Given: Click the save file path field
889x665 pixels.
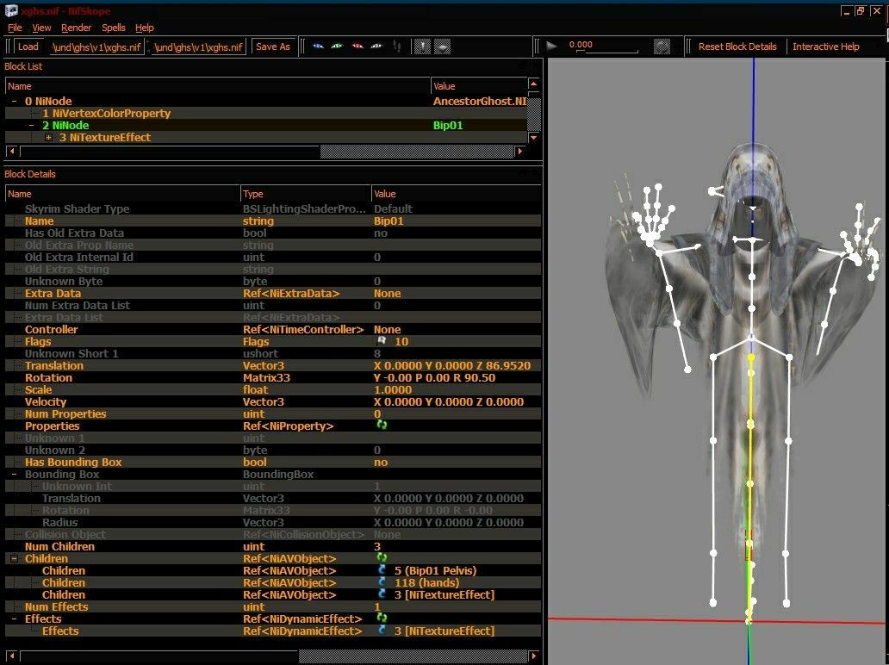Looking at the screenshot, I should (x=198, y=47).
